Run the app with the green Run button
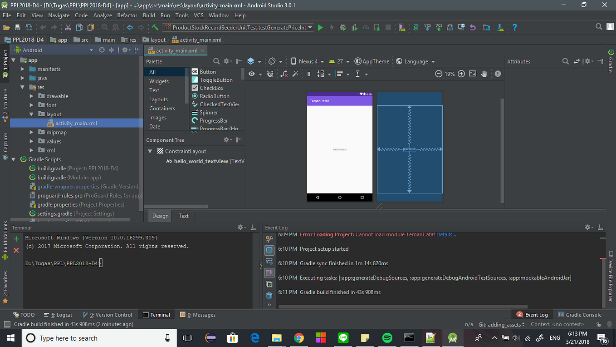616x347 pixels. coord(320,27)
